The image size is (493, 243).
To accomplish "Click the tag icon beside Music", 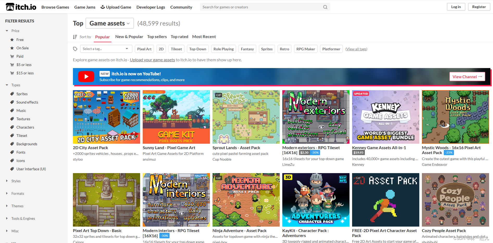I will point(12,111).
